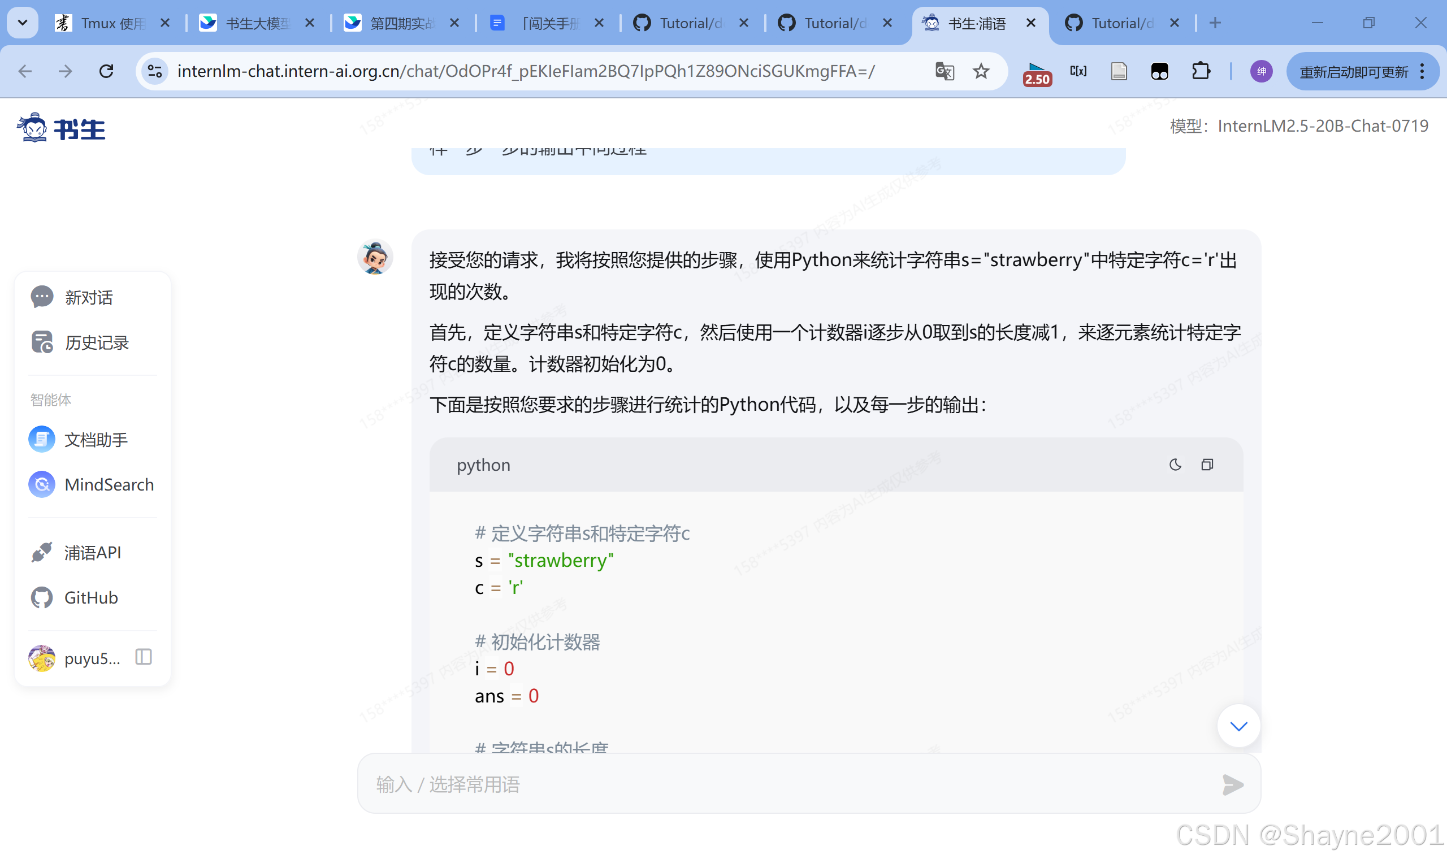Copy the python code block
1447x859 pixels.
click(x=1207, y=465)
